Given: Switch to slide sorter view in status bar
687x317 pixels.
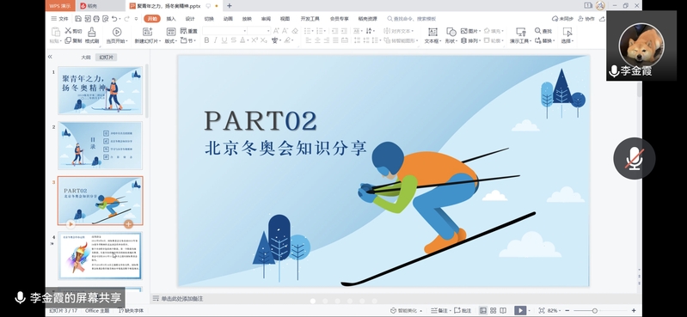Looking at the screenshot, I should coord(493,310).
